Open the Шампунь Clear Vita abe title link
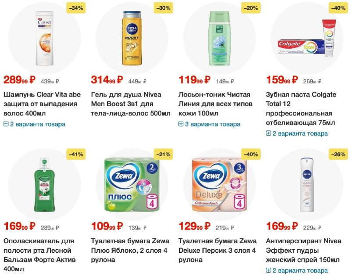351x280 pixels. (x=42, y=104)
